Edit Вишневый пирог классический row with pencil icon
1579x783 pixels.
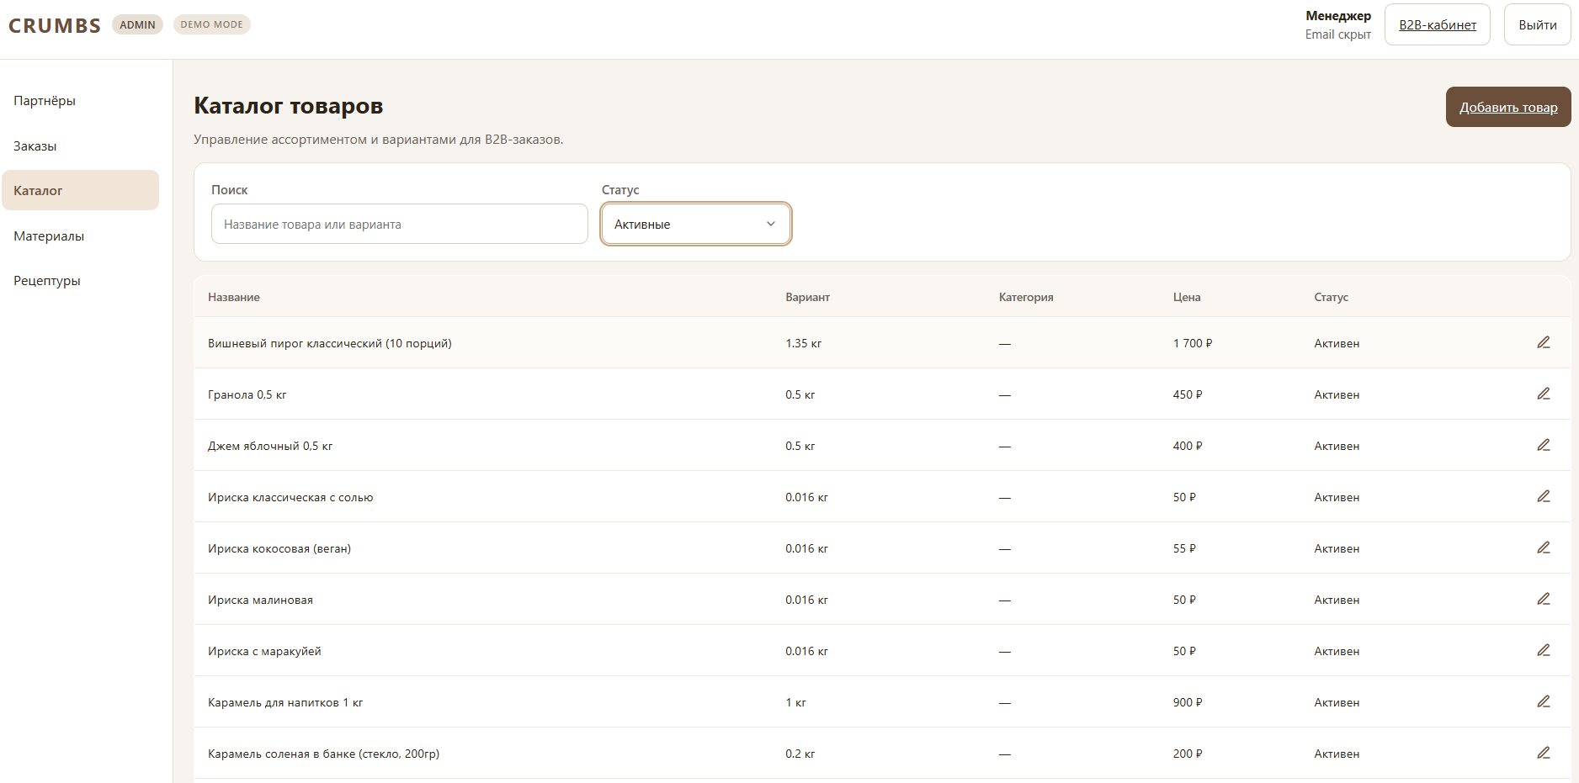pos(1543,342)
